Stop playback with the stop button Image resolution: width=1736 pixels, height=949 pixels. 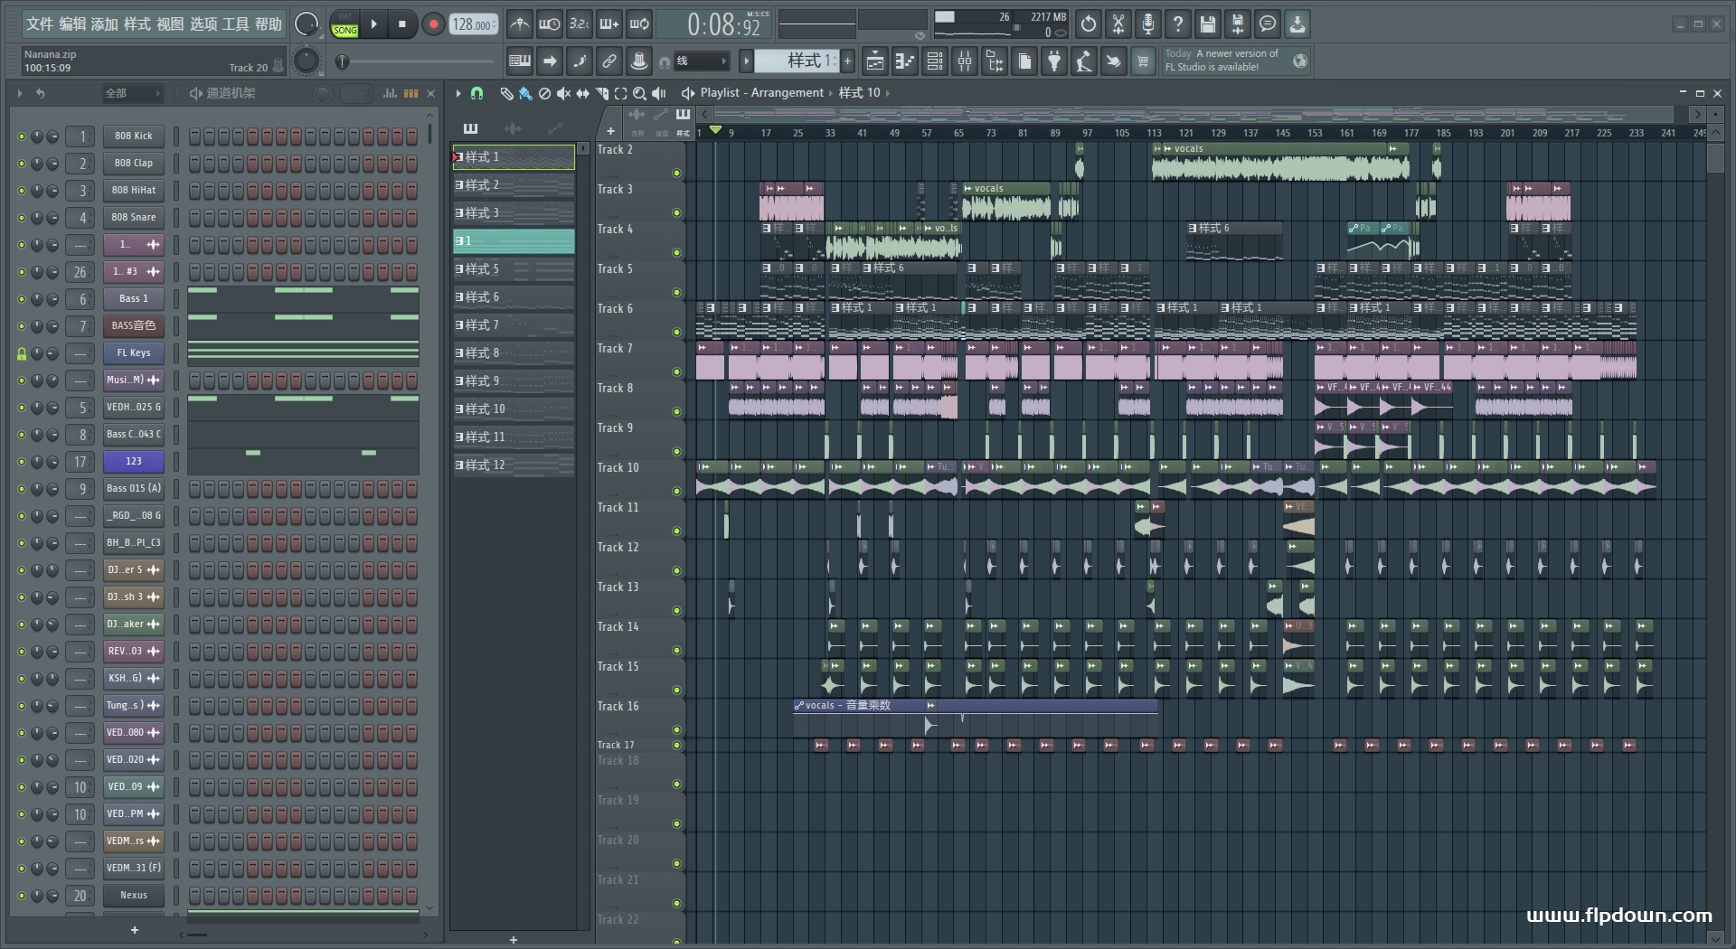pyautogui.click(x=402, y=24)
